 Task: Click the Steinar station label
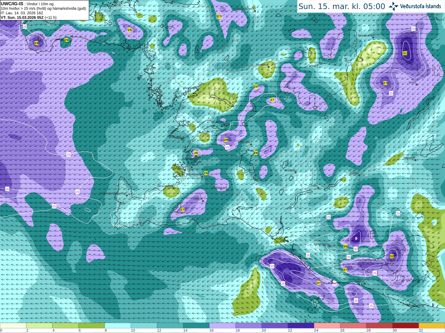coord(359,281)
